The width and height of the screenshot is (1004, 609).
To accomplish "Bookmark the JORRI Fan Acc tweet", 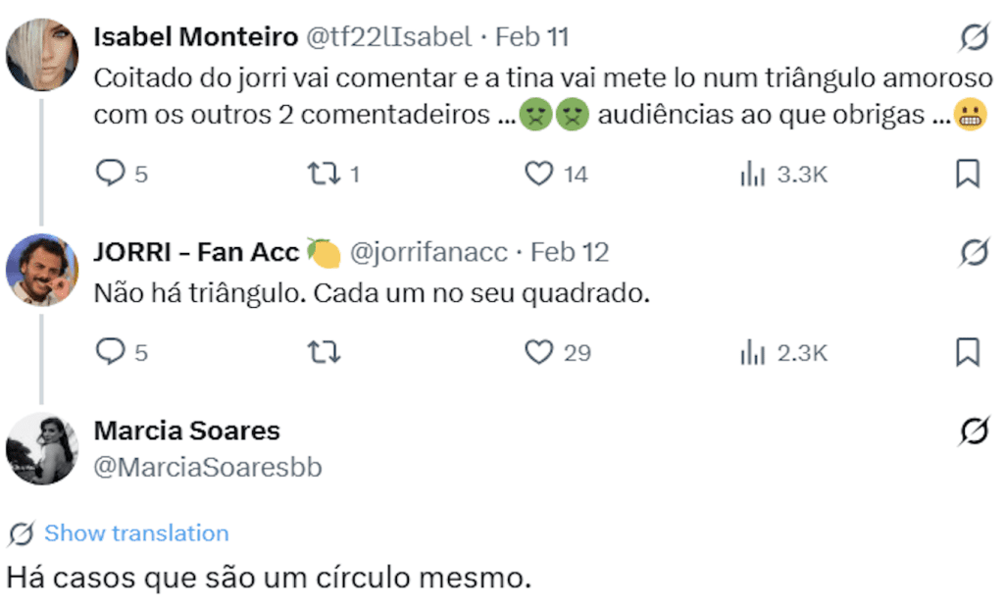I will [x=967, y=352].
